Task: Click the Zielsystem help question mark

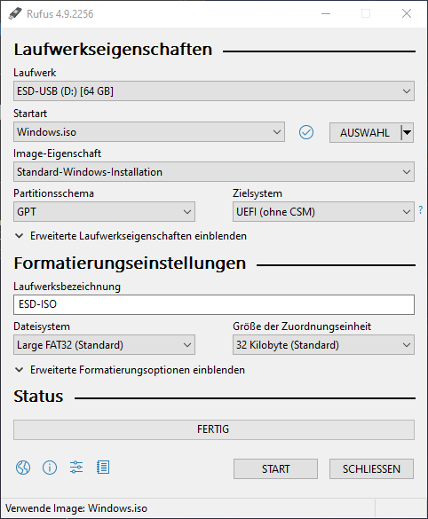Action: 420,209
